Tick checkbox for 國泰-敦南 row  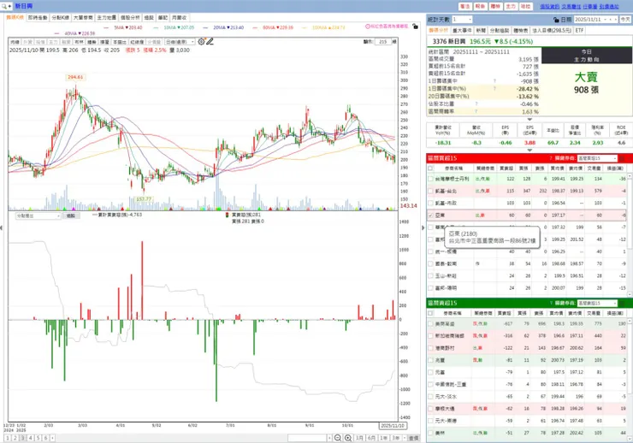pyautogui.click(x=431, y=264)
